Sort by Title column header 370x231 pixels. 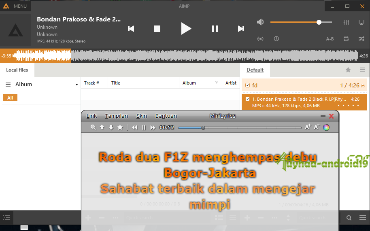(143, 83)
